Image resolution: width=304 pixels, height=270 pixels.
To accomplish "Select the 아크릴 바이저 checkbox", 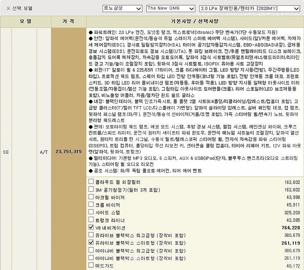I will [91, 197].
